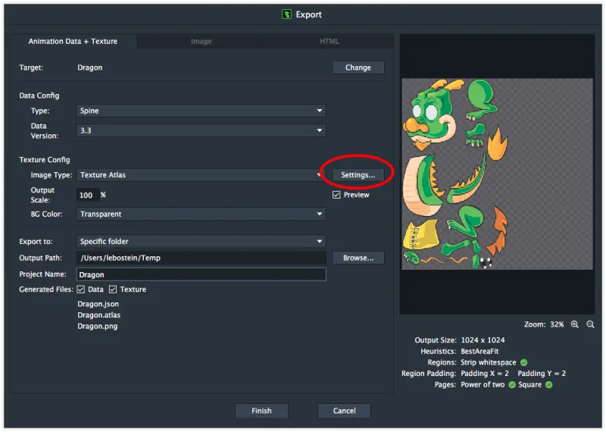This screenshot has width=606, height=432.
Task: Click the zoom in magnifier icon
Action: tap(575, 324)
